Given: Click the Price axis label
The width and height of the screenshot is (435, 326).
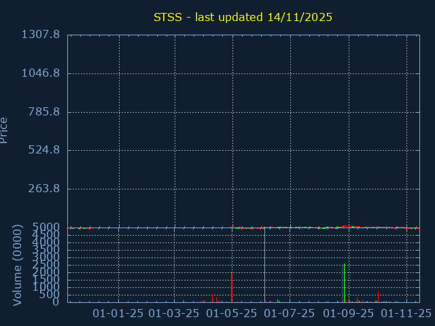Looking at the screenshot, I should (4, 130).
